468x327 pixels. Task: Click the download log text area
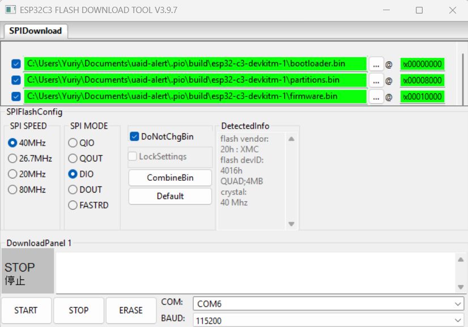(x=256, y=273)
